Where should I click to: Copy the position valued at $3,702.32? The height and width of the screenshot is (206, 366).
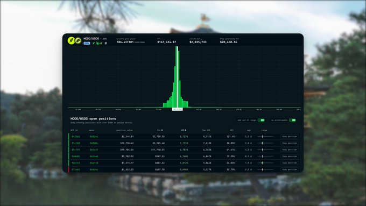290,157
